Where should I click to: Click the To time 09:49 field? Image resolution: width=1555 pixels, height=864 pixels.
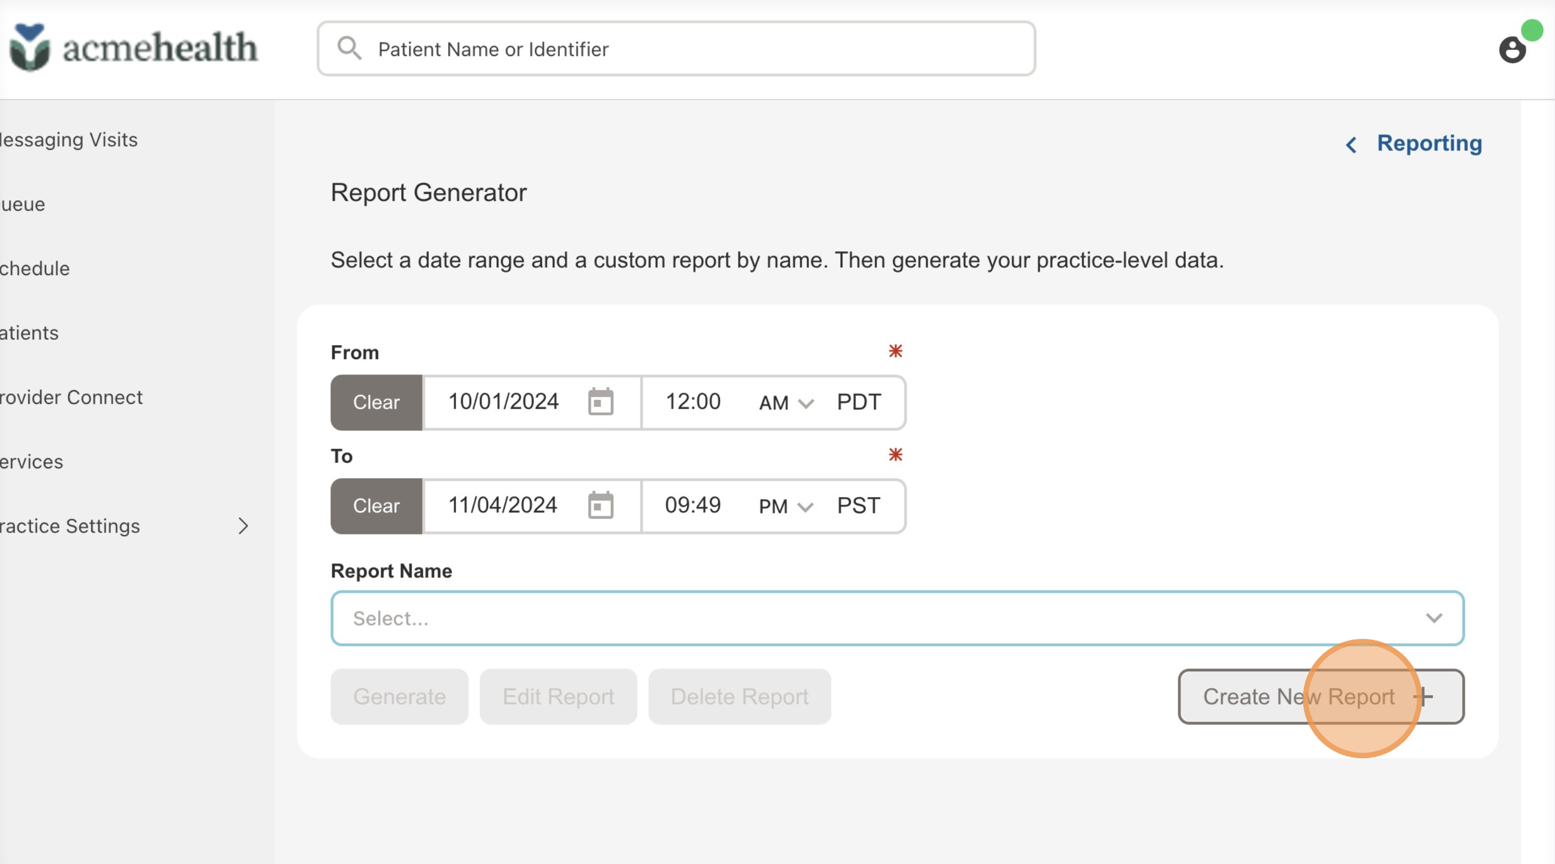[x=692, y=506]
